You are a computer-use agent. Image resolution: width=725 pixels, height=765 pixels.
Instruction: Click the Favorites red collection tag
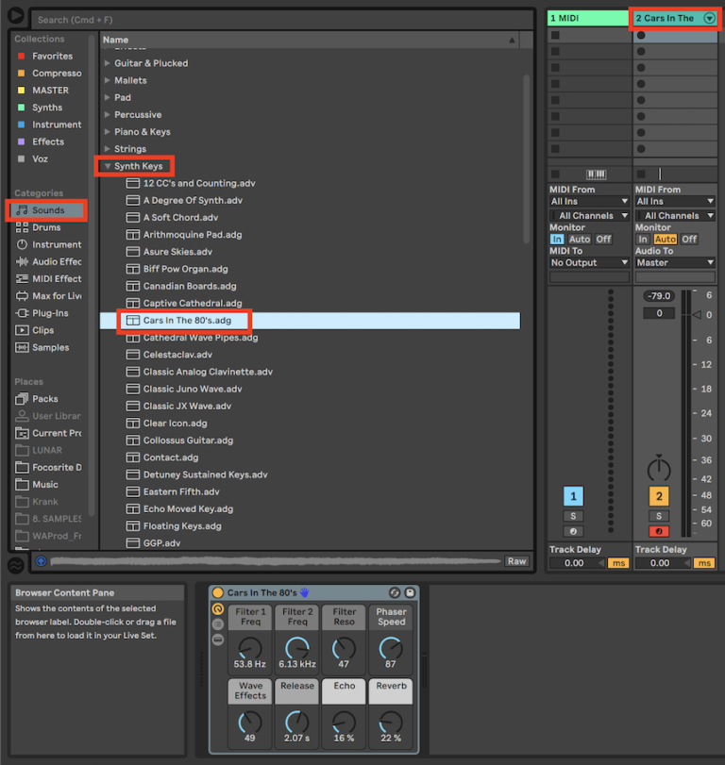22,56
